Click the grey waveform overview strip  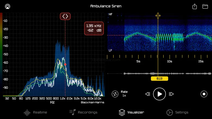pyautogui.click(x=159, y=73)
